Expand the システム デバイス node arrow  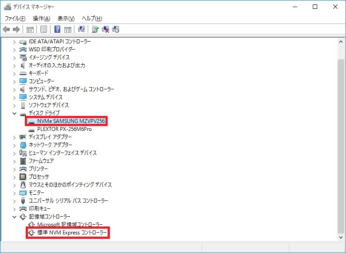(x=14, y=97)
